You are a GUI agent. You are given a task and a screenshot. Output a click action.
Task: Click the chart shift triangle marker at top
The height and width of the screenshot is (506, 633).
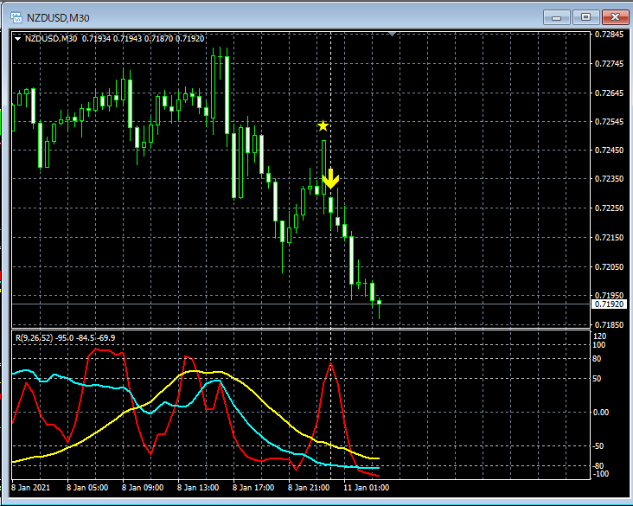point(393,34)
